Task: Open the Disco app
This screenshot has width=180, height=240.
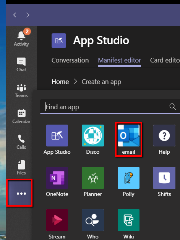Action: (x=93, y=140)
